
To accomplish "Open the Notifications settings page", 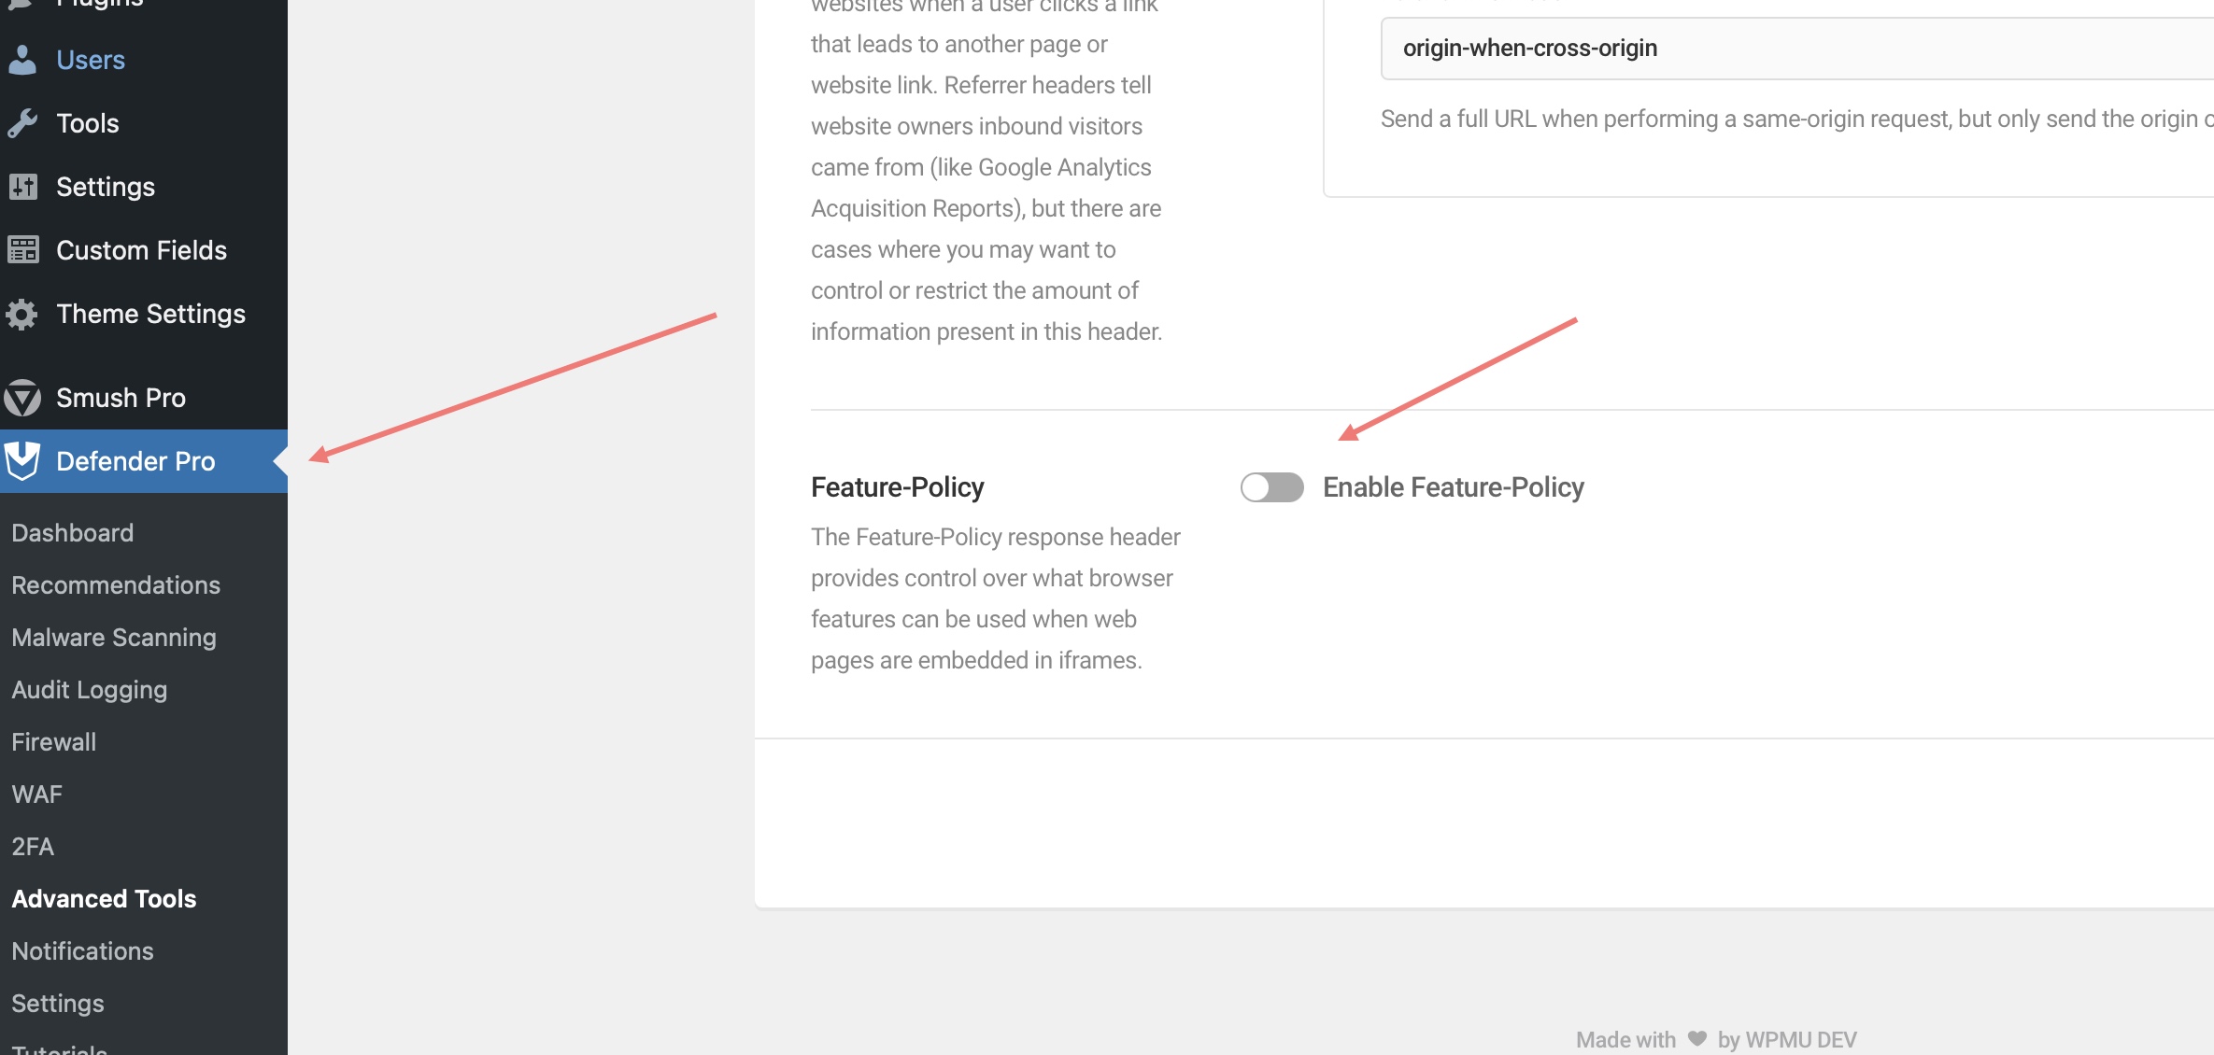I will click(82, 949).
